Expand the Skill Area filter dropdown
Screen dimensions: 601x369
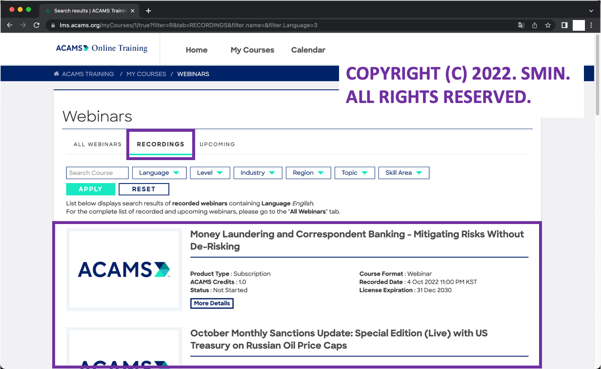pyautogui.click(x=404, y=173)
